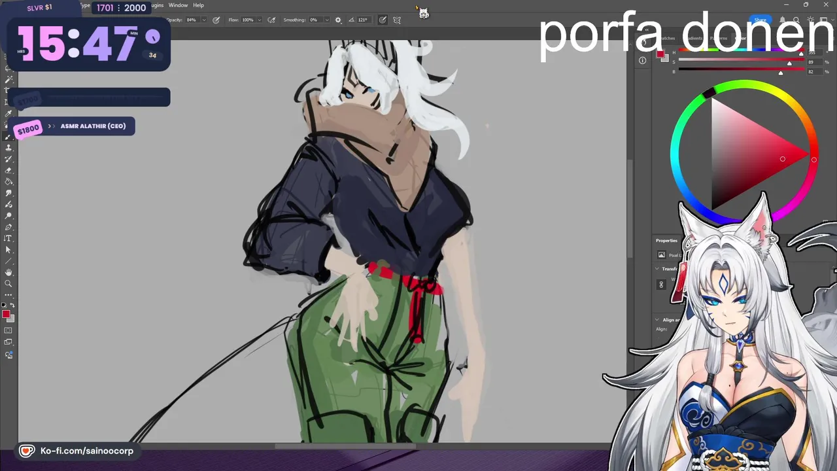Select the Eraser tool
This screenshot has height=471, width=837.
(9, 170)
